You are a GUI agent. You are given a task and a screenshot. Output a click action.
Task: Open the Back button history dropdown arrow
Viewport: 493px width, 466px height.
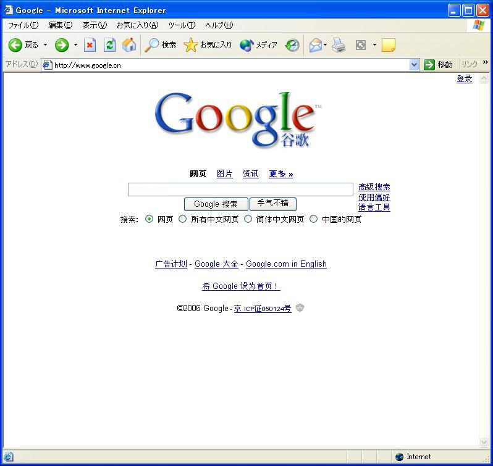click(x=45, y=45)
